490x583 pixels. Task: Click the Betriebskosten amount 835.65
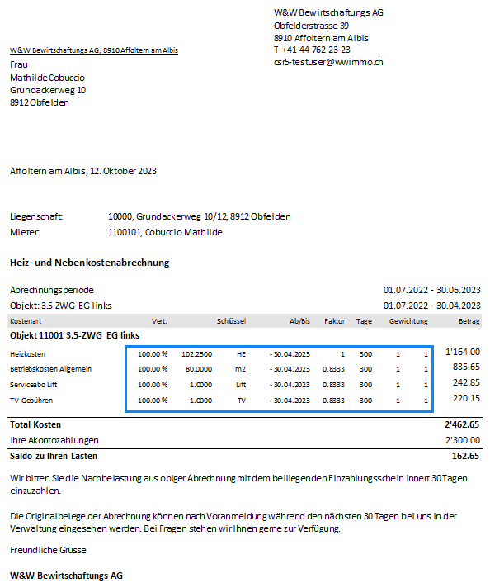467,367
